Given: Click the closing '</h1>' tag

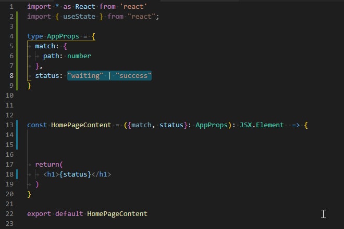Looking at the screenshot, I should 101,174.
